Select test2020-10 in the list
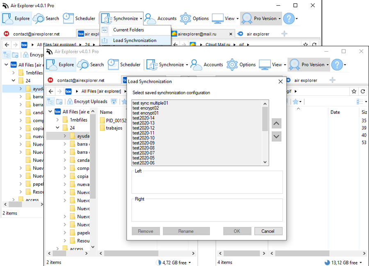This screenshot has width=369, height=266. click(143, 138)
